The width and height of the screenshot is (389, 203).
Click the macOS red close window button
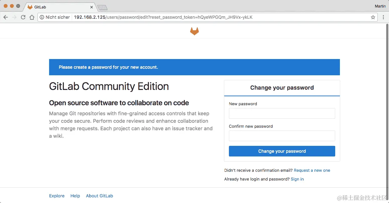tap(6, 6)
